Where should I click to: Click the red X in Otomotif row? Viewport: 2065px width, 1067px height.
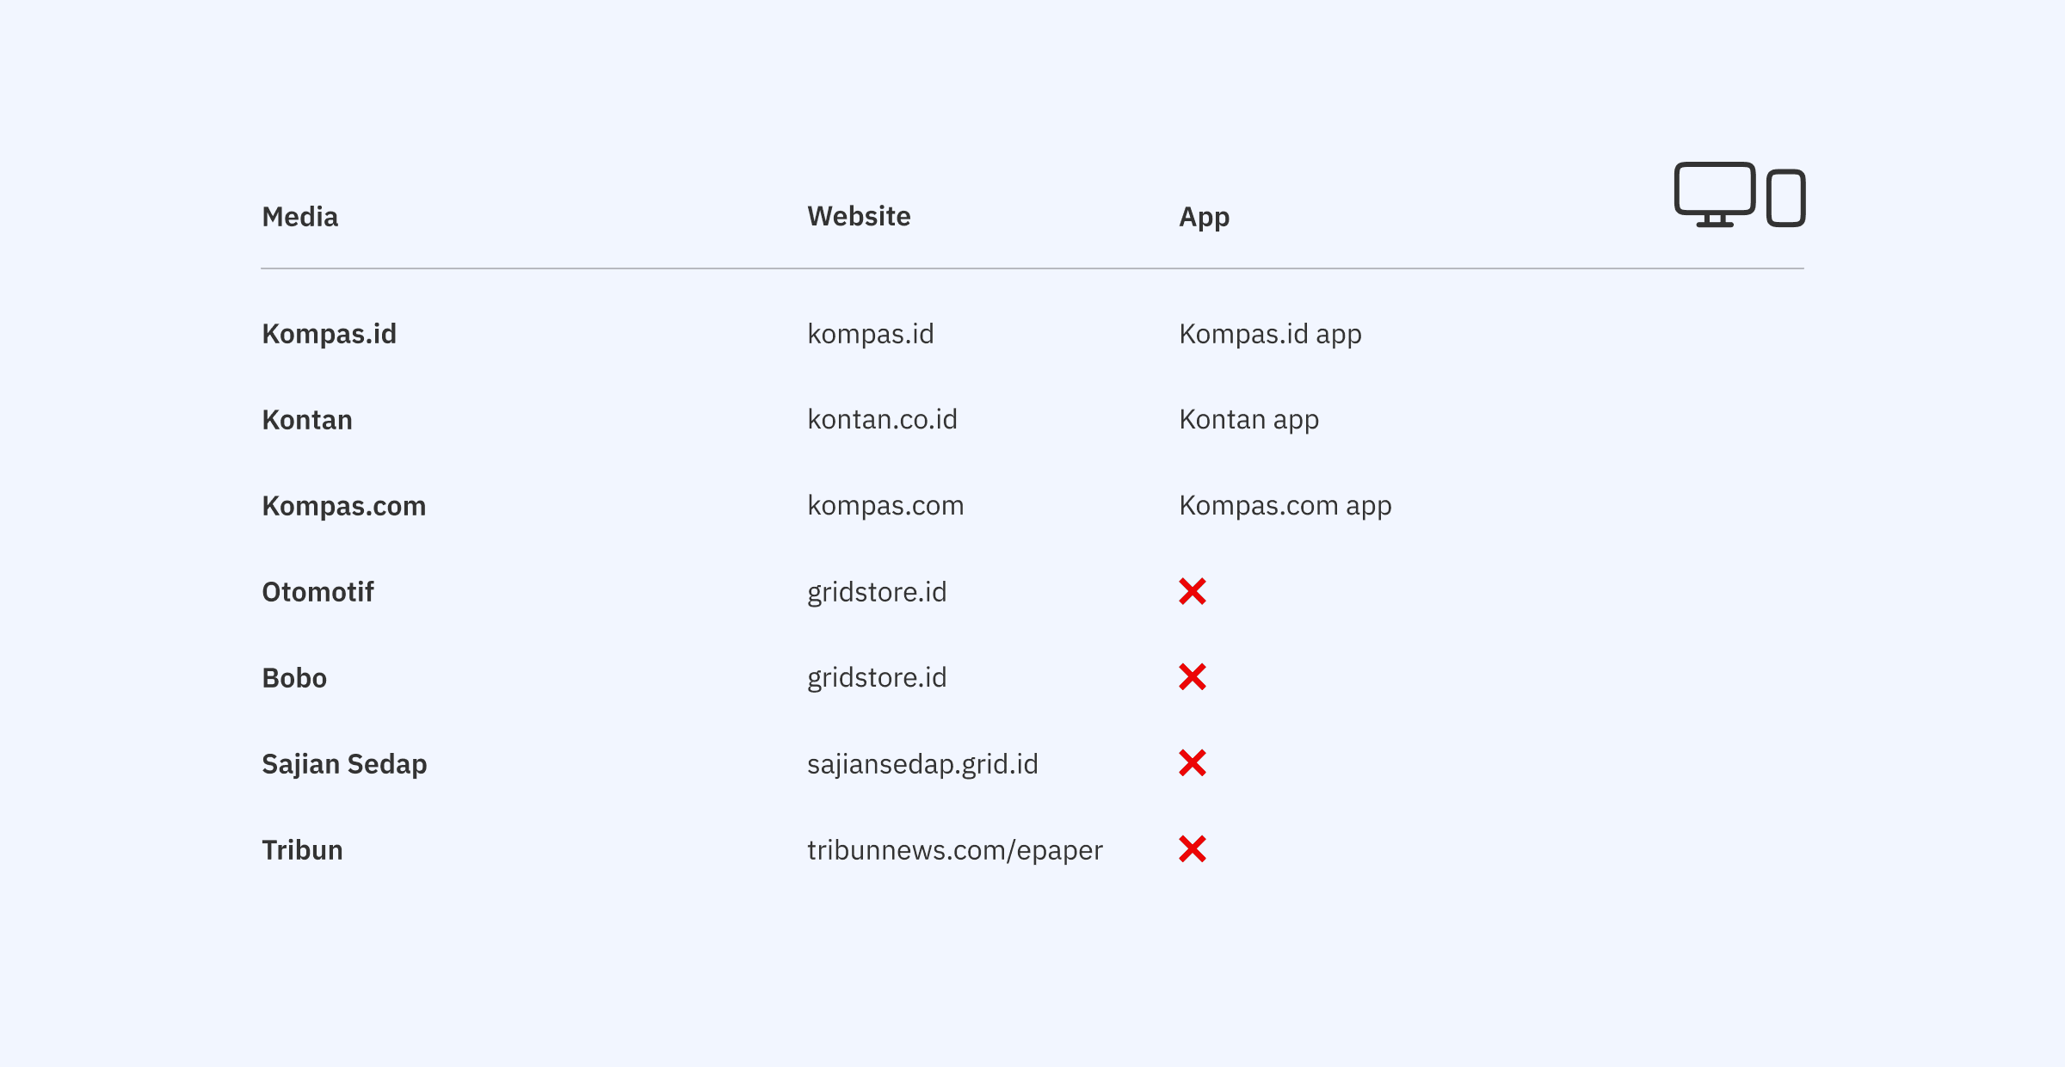(x=1193, y=591)
